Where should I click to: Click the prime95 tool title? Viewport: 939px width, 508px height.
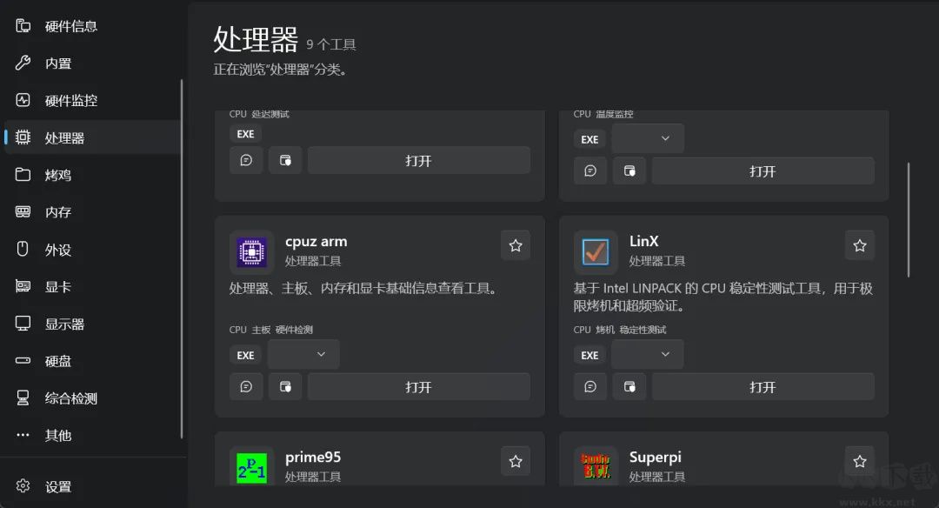click(313, 457)
